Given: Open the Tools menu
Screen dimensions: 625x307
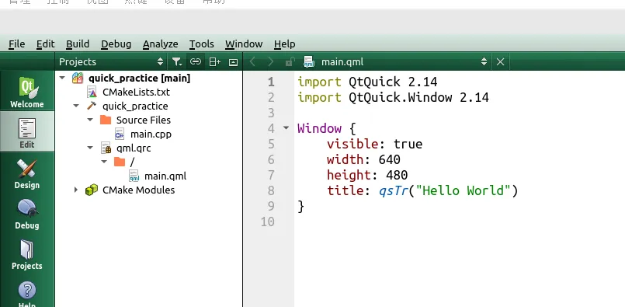Looking at the screenshot, I should pos(201,44).
